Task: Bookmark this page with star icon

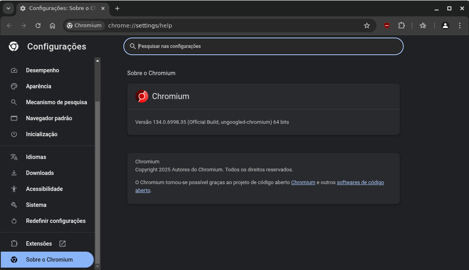Action: point(367,26)
